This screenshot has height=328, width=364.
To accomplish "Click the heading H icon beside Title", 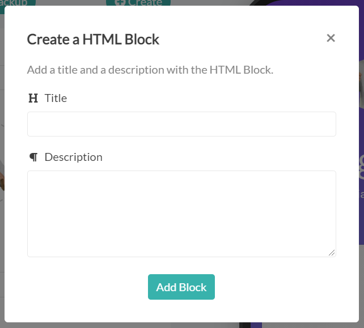I will point(33,99).
